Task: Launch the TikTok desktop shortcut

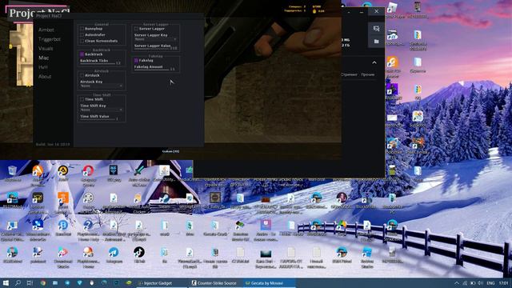Action: (x=139, y=252)
